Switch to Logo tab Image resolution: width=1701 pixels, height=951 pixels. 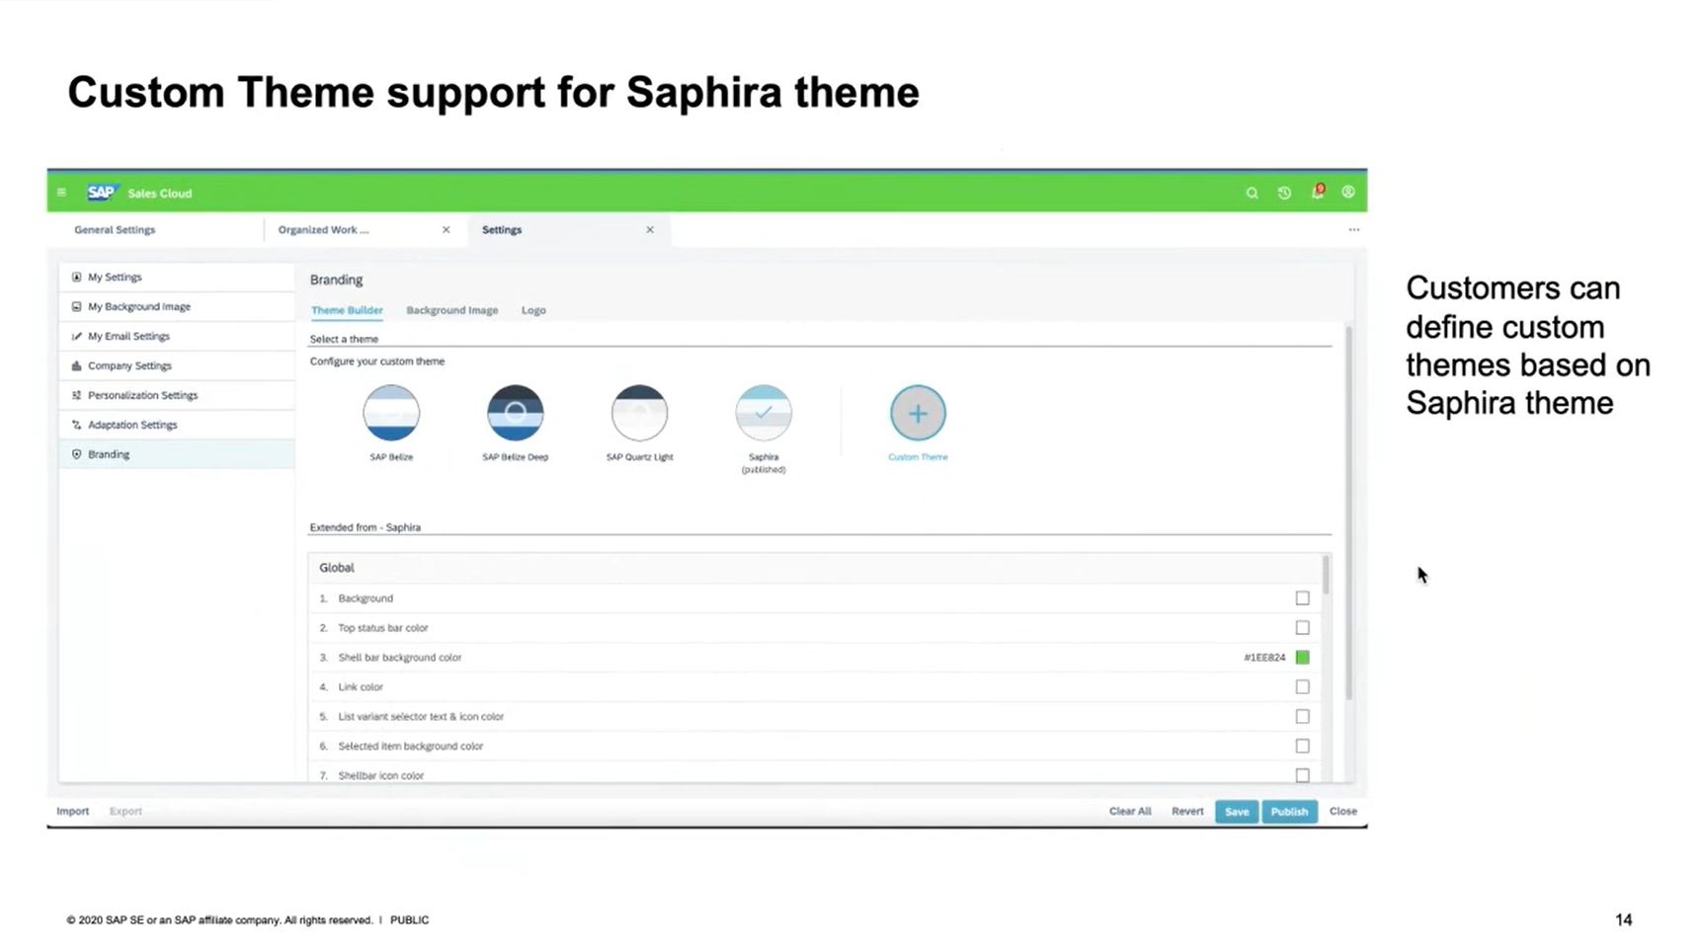(533, 310)
